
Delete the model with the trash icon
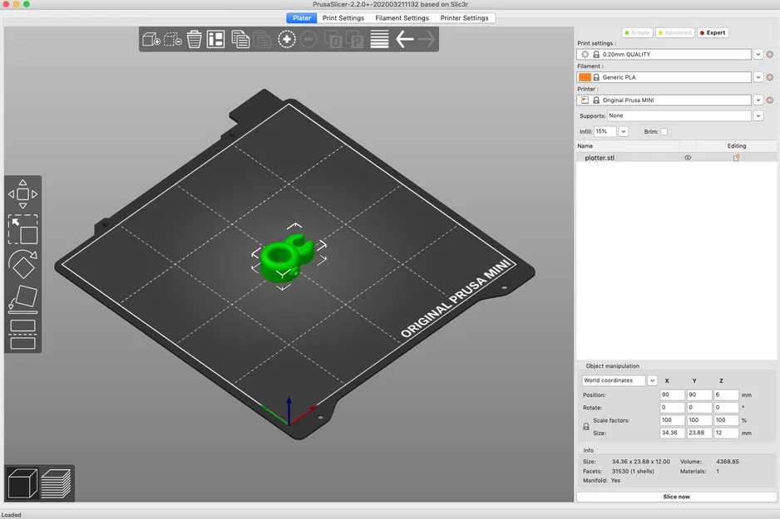tap(194, 39)
